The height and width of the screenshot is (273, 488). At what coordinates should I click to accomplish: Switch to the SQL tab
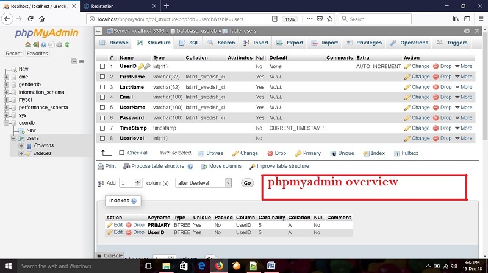189,43
